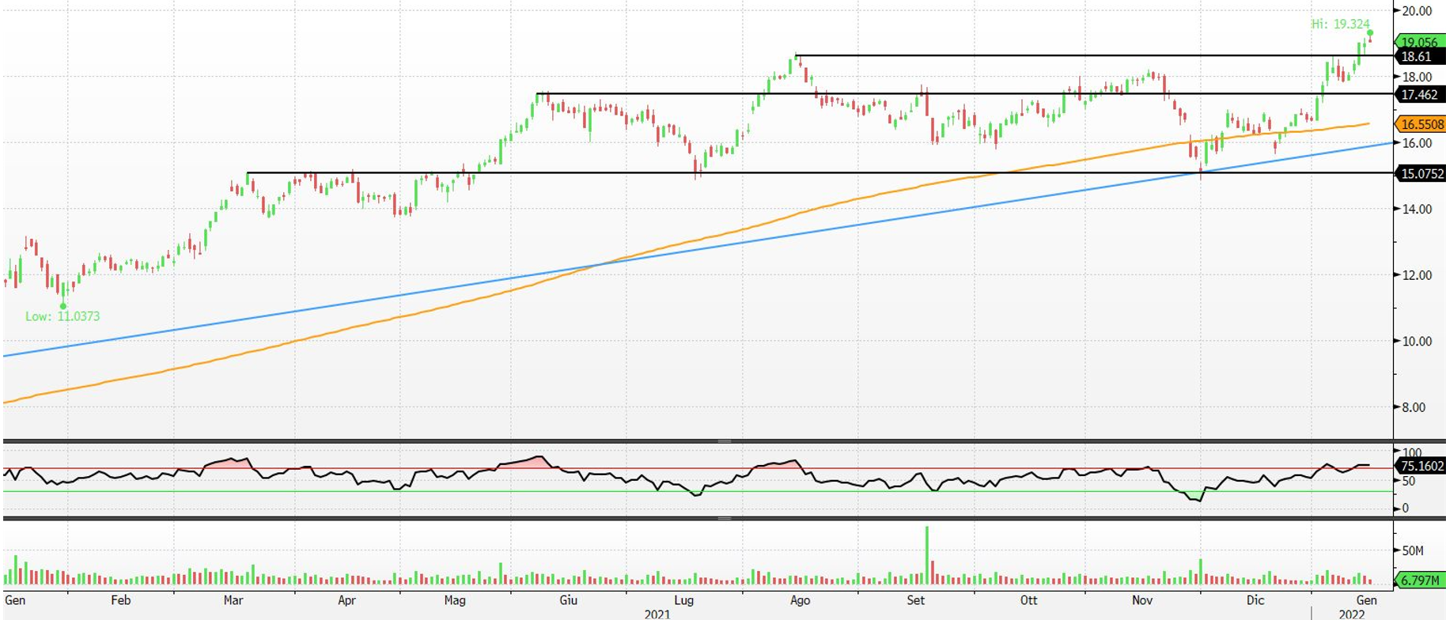This screenshot has width=1446, height=620.
Task: Click the green low-price marker dot
Action: click(63, 306)
